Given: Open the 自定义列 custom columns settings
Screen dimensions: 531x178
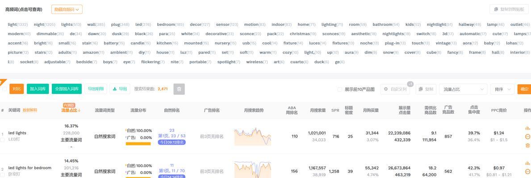Looking at the screenshot, I should pyautogui.click(x=395, y=89).
